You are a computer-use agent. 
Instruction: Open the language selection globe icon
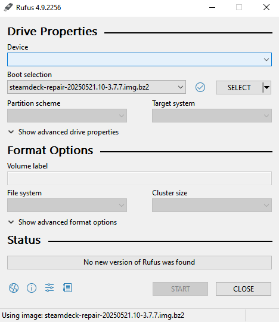point(14,288)
